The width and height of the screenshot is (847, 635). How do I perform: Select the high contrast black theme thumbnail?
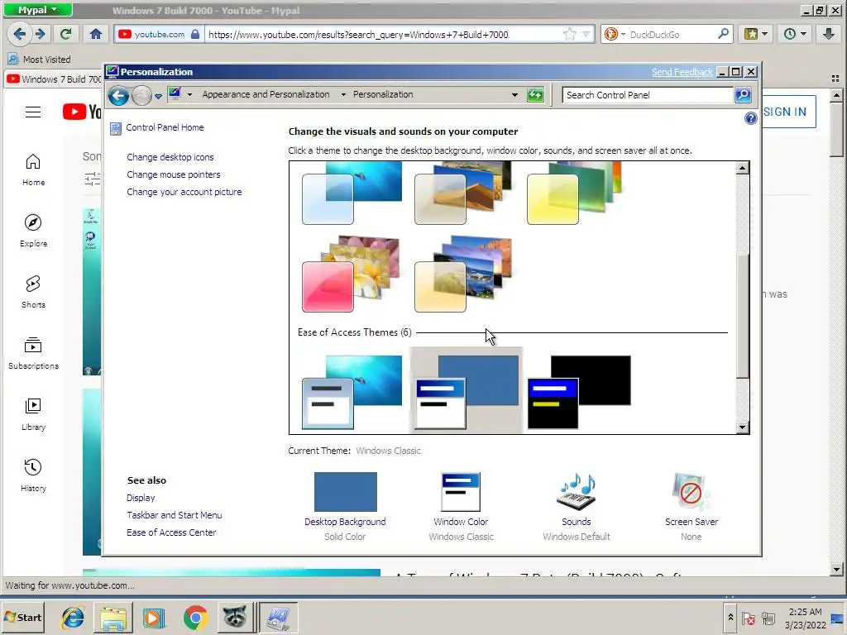coord(579,392)
